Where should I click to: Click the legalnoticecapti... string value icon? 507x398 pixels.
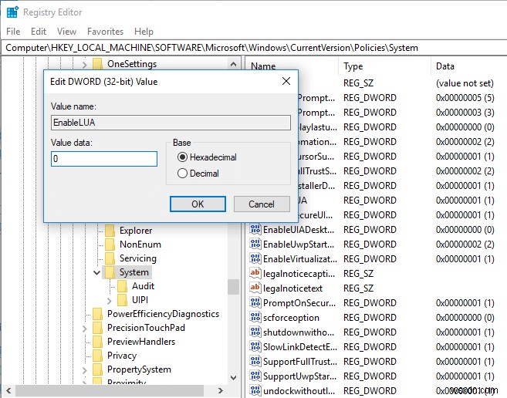tap(255, 273)
